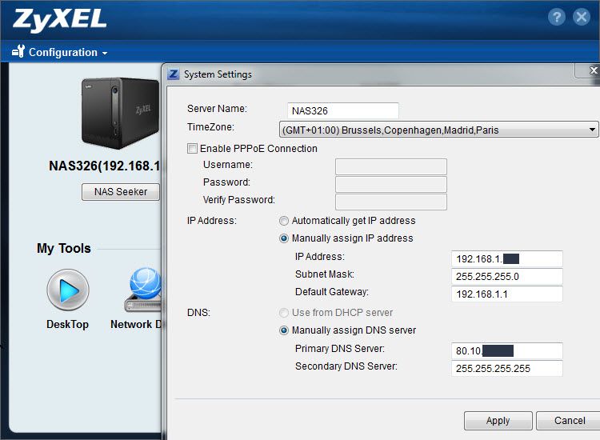
Task: Select Manually assign IP address option
Action: coord(284,238)
